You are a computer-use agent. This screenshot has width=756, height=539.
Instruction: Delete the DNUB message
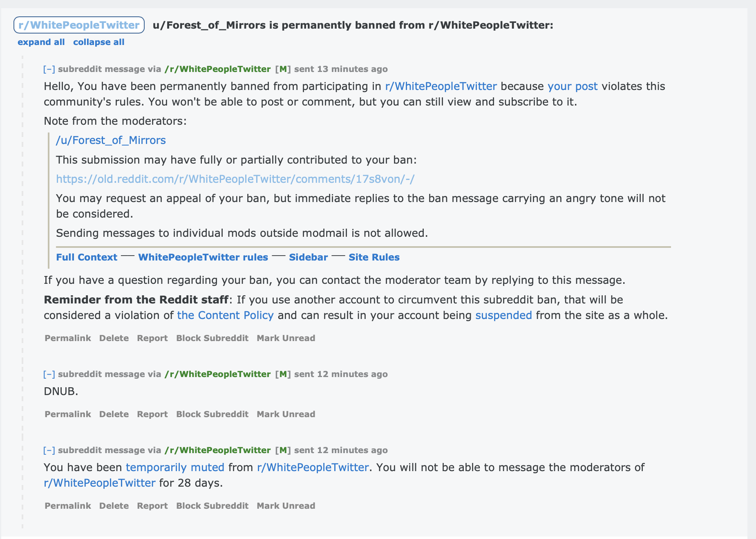tap(114, 414)
